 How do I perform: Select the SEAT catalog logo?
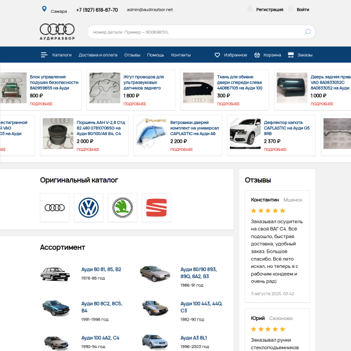pos(156,208)
